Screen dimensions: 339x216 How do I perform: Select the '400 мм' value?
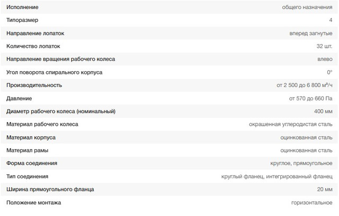[x=323, y=111]
